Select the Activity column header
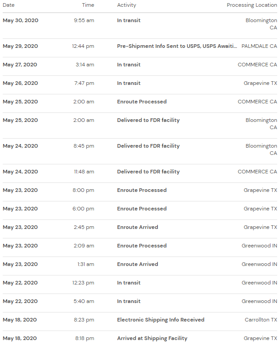Screen dimensions: 279x345 click(x=127, y=5)
